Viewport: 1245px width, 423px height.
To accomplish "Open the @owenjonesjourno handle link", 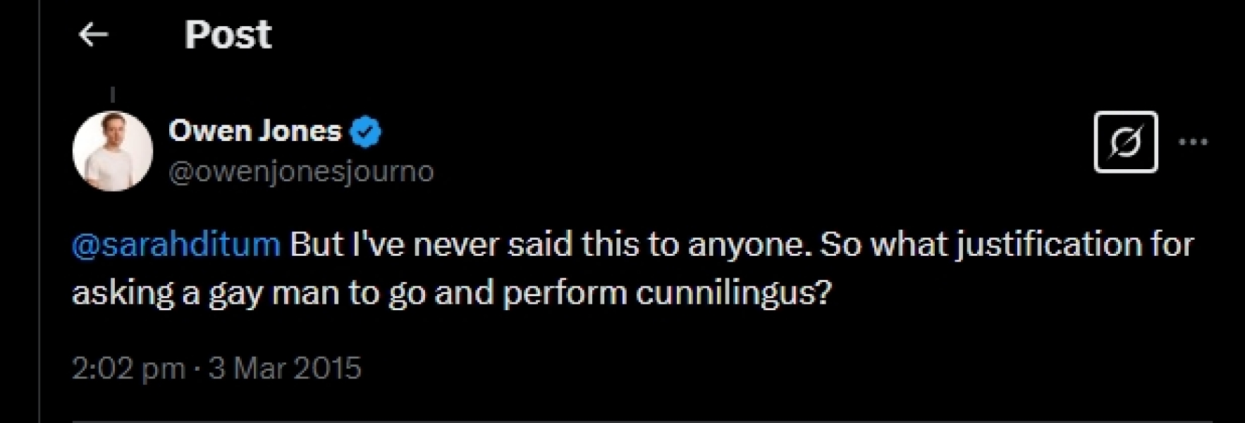I will point(301,171).
